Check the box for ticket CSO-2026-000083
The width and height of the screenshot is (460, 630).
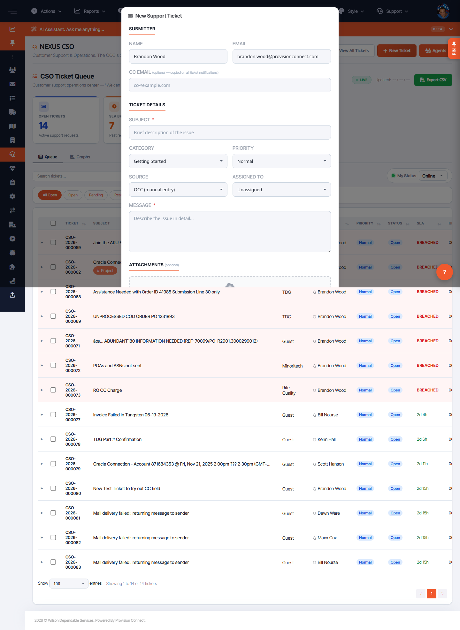(x=53, y=562)
